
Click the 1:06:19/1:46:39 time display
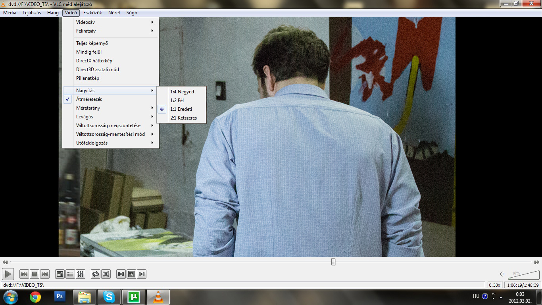[523, 285]
